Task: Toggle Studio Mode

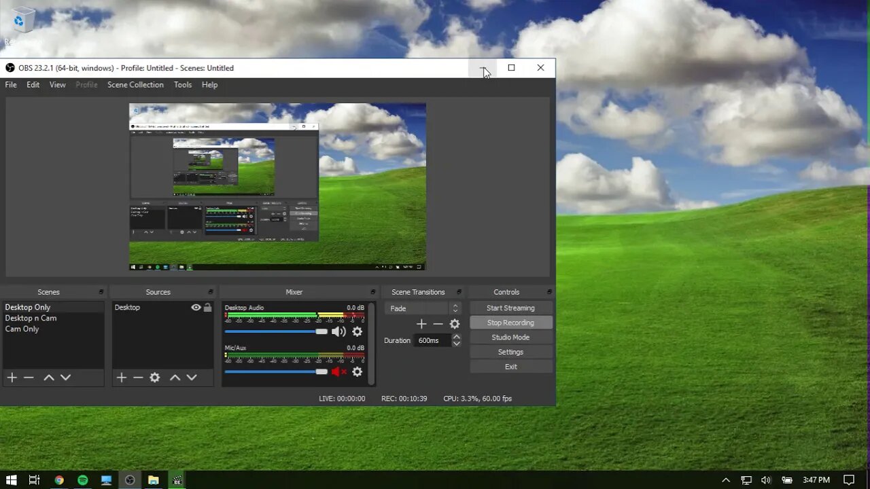Action: click(x=510, y=338)
